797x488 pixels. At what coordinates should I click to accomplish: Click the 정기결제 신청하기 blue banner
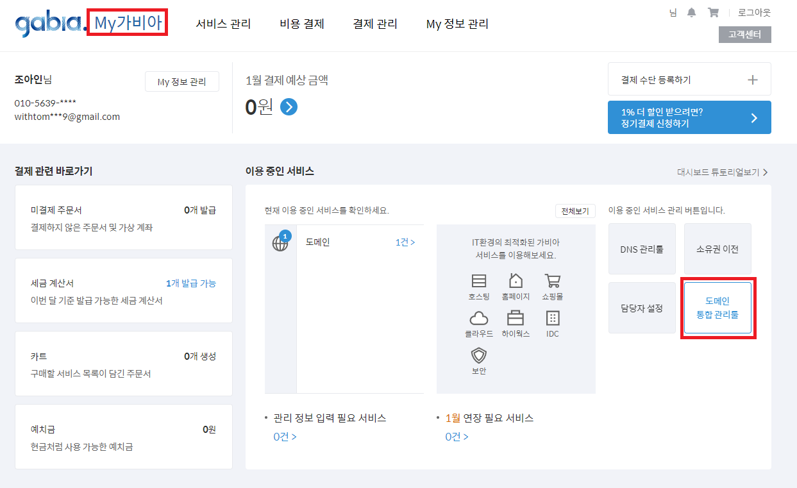[x=689, y=117]
